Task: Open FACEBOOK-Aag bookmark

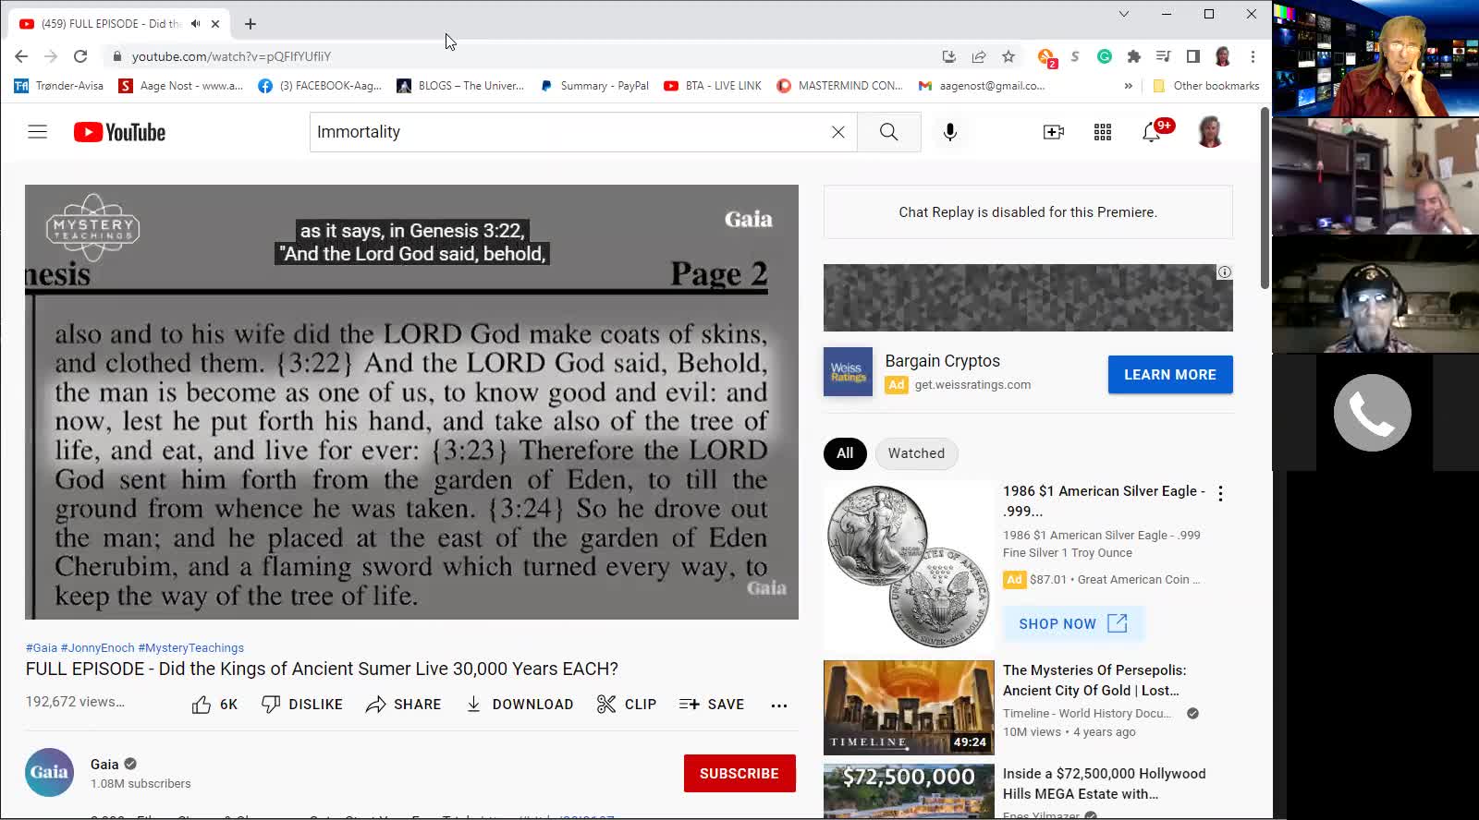Action: coord(320,86)
